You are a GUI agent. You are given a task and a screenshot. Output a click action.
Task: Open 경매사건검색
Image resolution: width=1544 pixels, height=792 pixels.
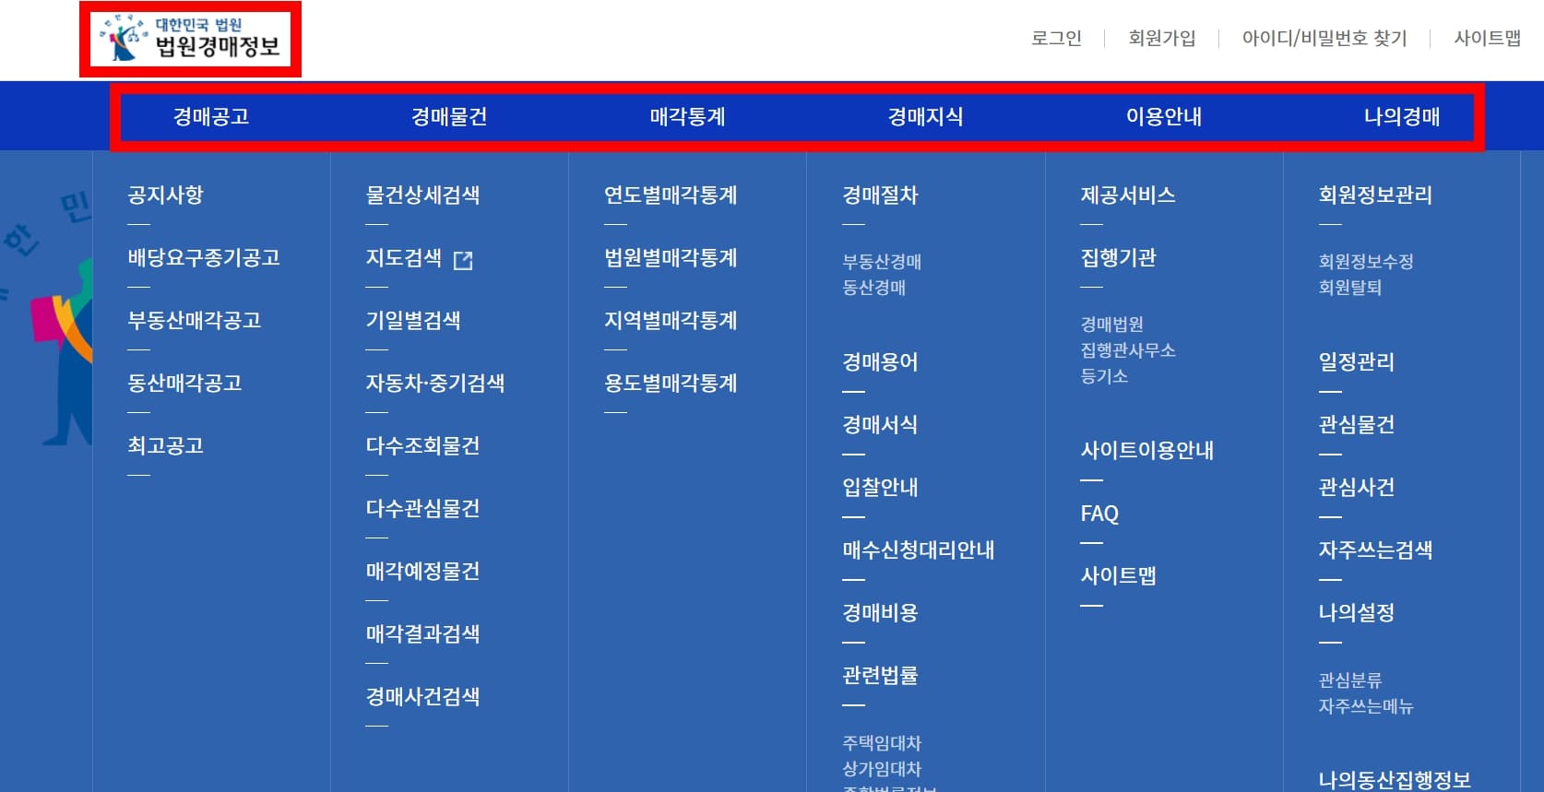click(422, 696)
